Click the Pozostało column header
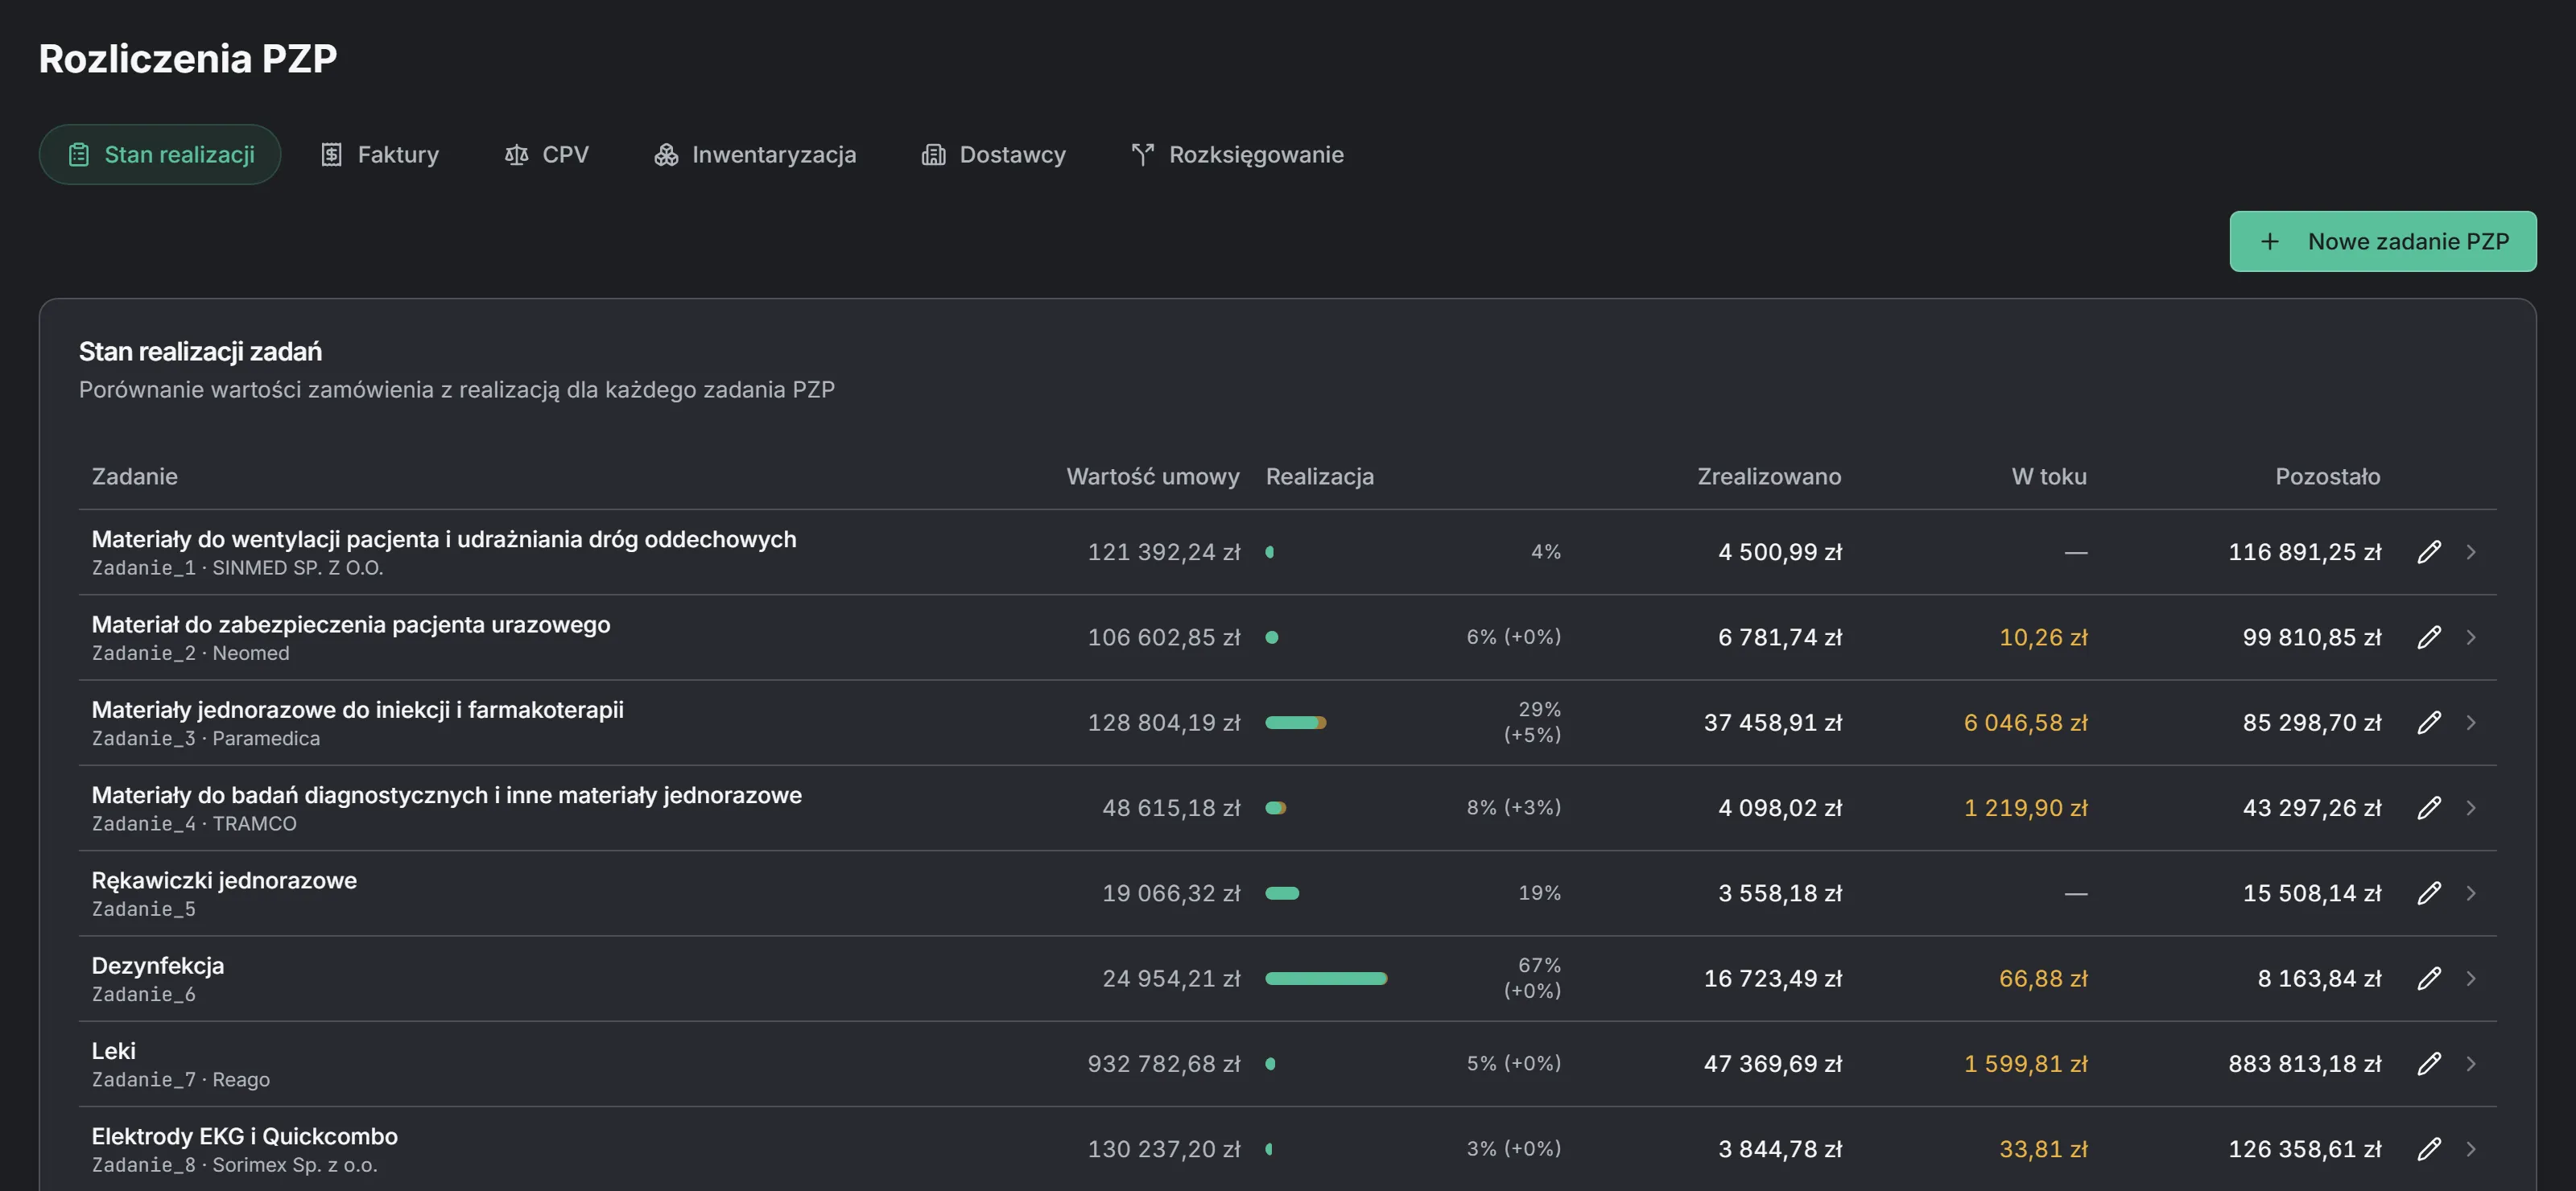Screen dimensions: 2576x1191 (x=2328, y=477)
